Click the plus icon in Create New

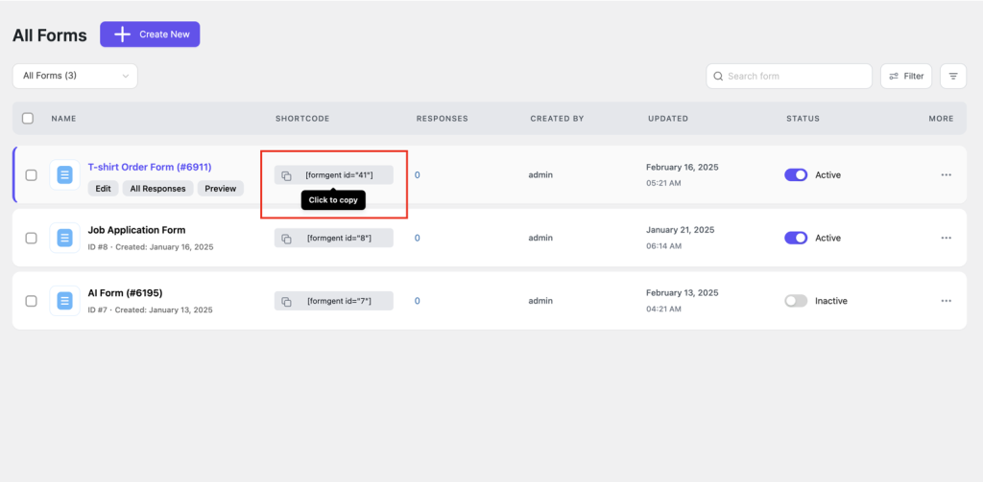click(x=122, y=34)
